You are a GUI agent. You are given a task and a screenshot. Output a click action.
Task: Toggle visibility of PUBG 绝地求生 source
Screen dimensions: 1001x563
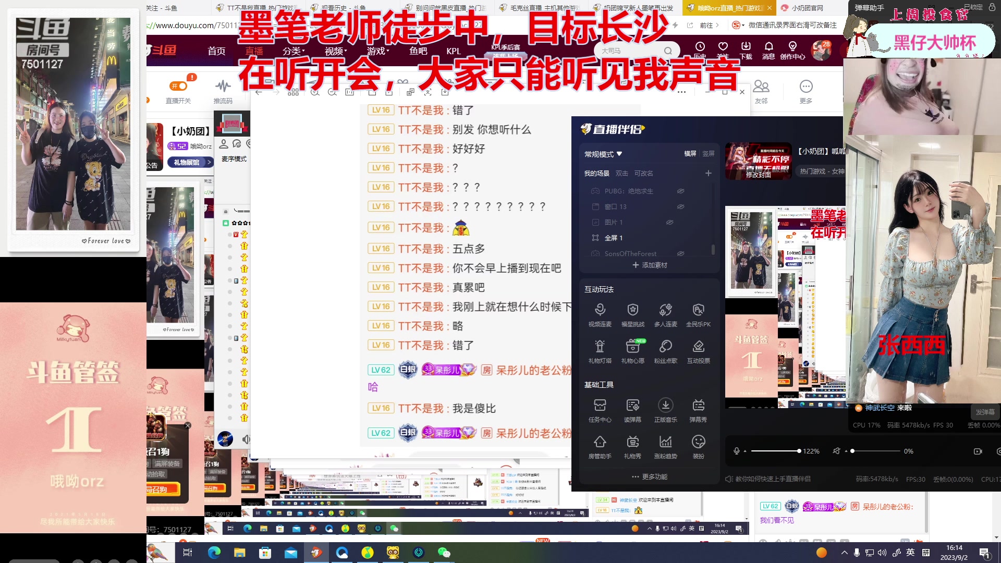click(x=680, y=191)
